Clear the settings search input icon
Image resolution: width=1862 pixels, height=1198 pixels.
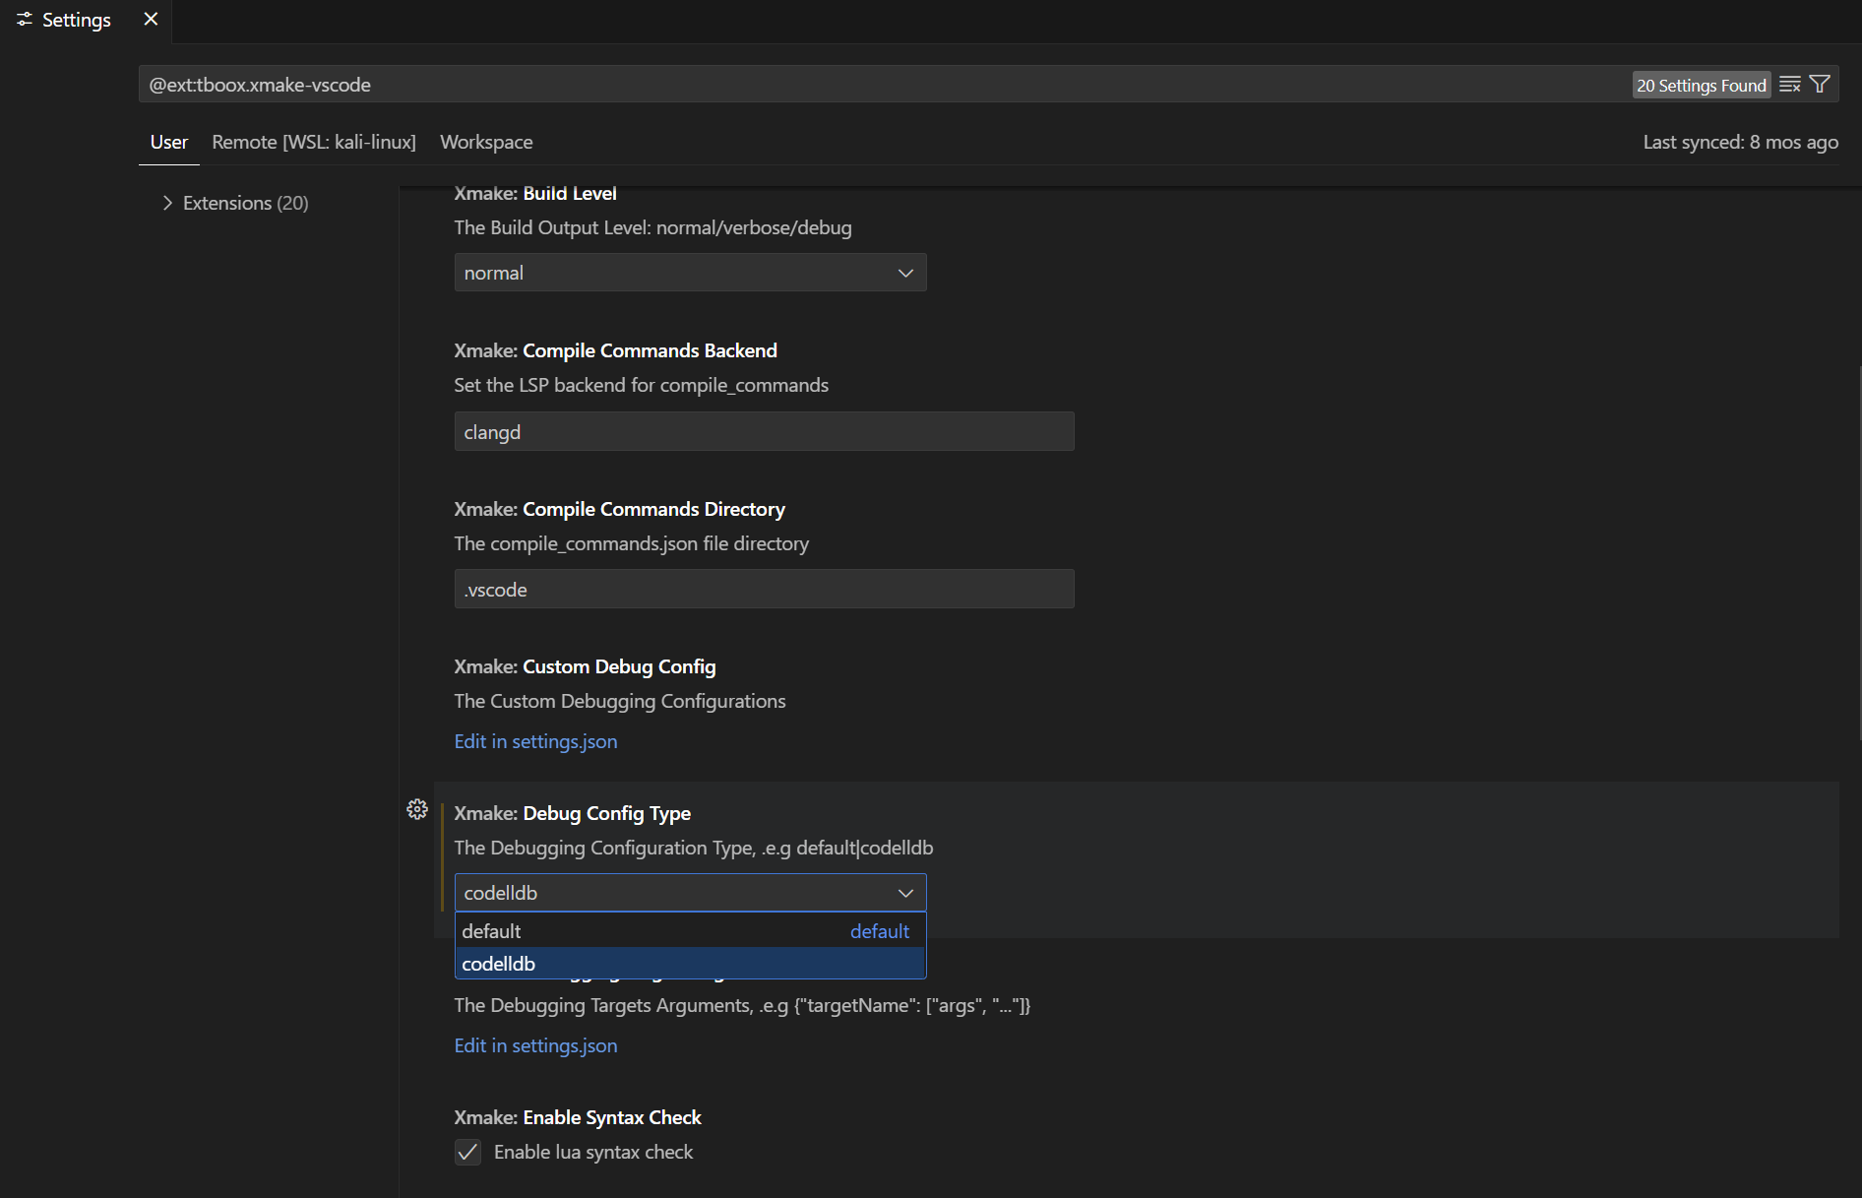point(1790,85)
